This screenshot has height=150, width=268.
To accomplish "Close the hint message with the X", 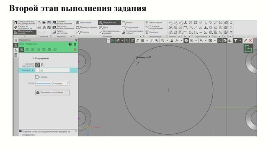I will point(76,132).
